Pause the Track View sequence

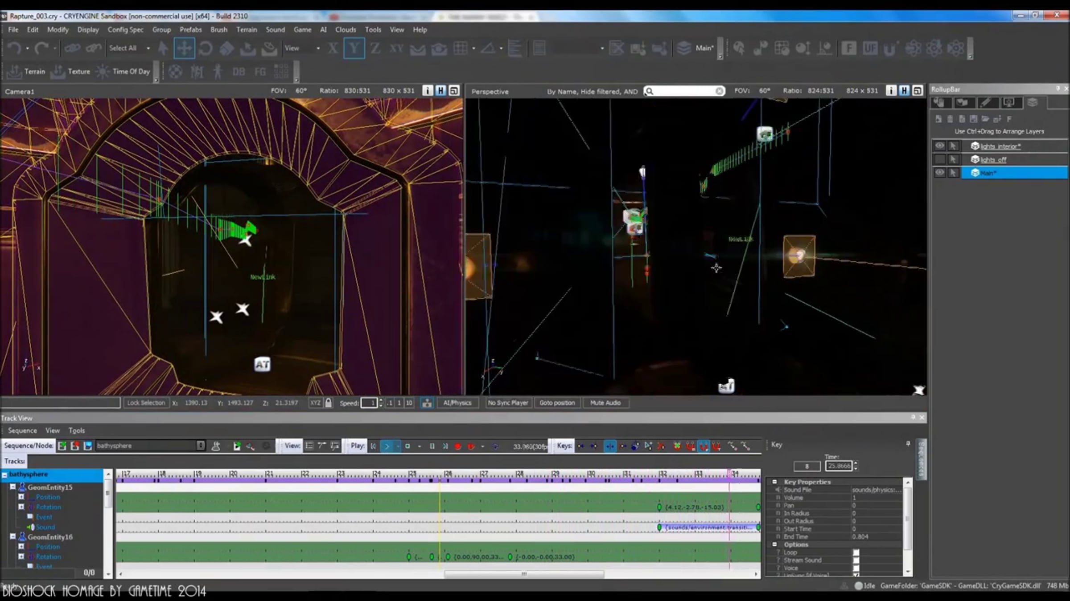coord(432,446)
